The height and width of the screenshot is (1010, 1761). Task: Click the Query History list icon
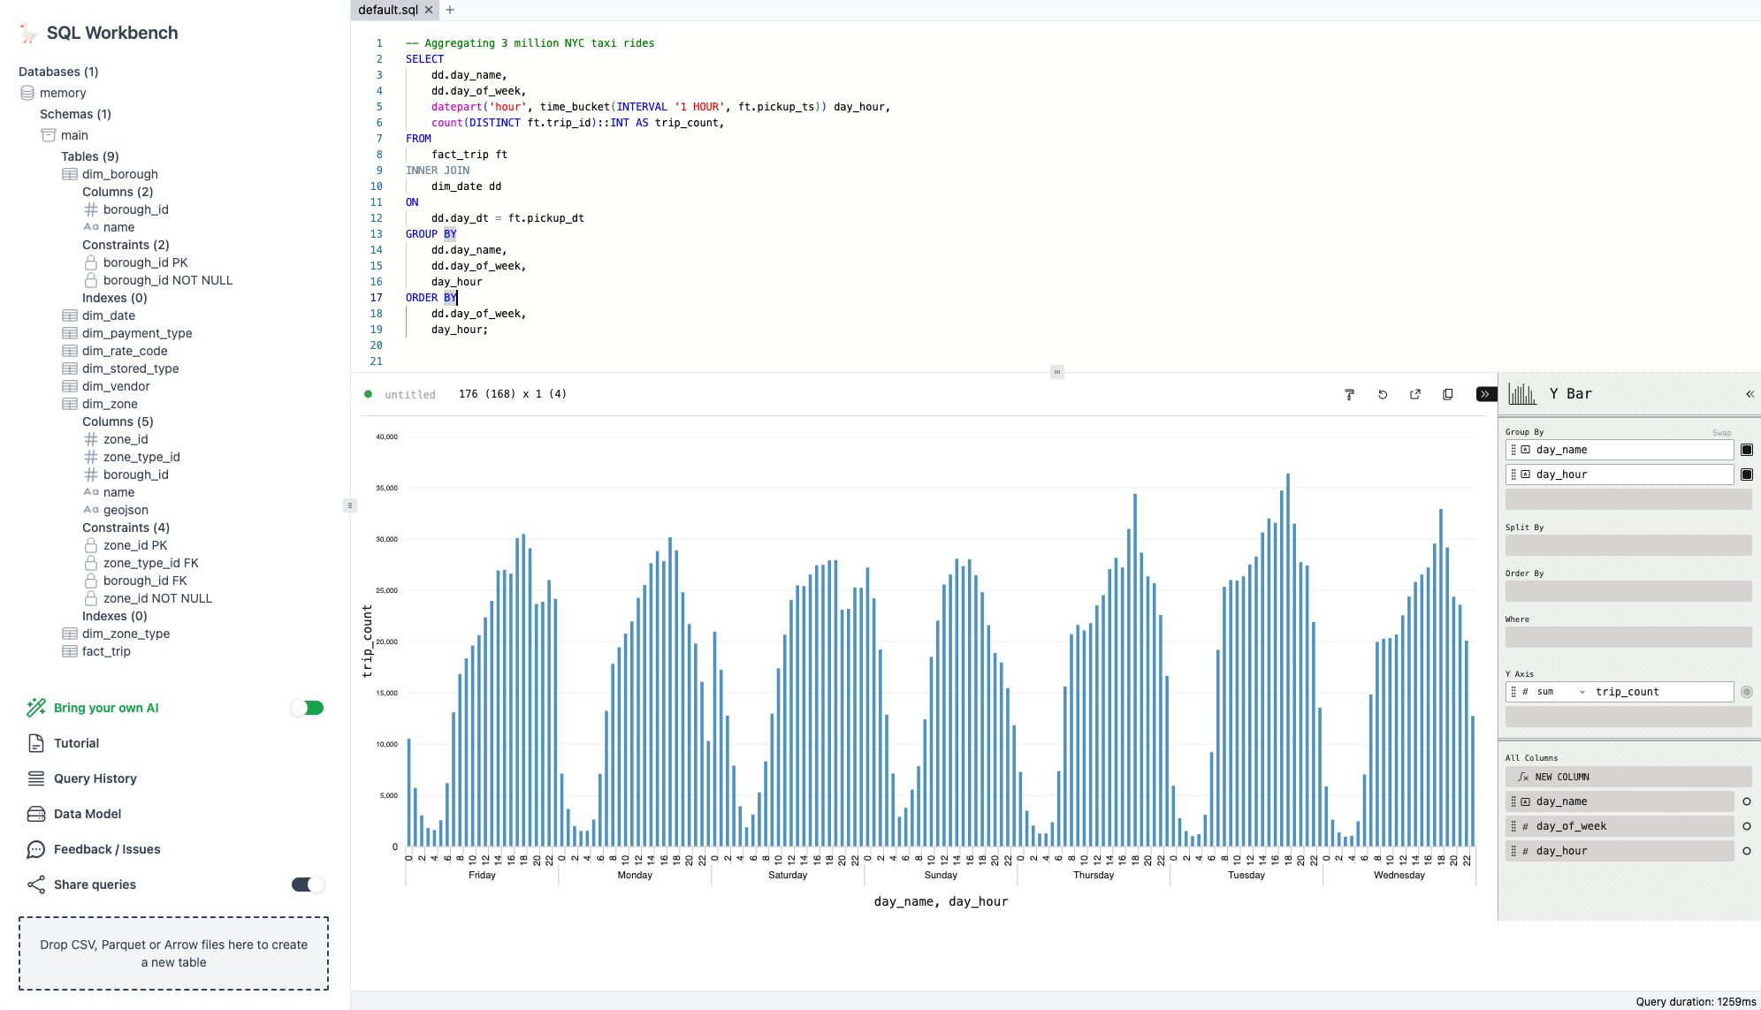click(x=36, y=778)
